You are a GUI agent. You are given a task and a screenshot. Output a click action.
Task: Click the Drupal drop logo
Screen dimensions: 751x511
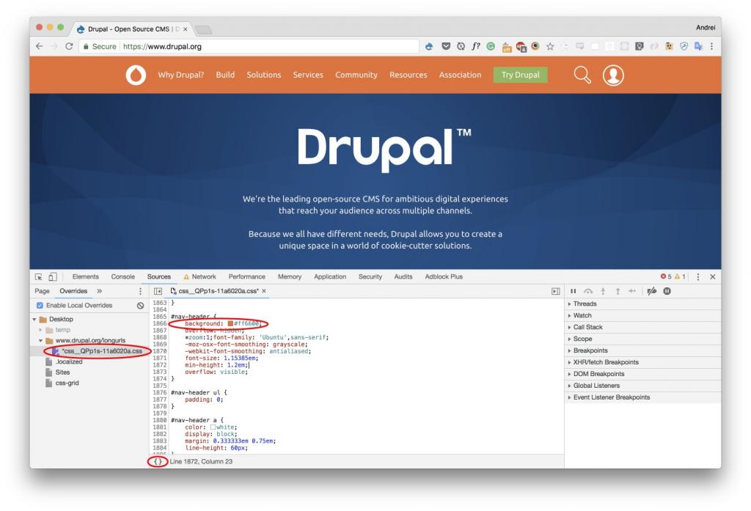pos(136,76)
